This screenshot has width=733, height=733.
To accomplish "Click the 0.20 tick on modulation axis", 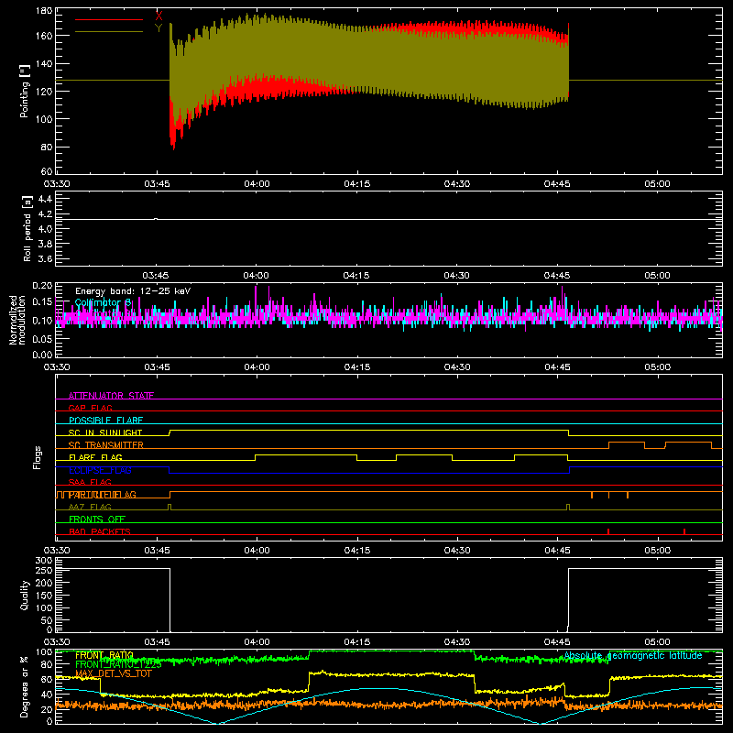I will click(42, 286).
